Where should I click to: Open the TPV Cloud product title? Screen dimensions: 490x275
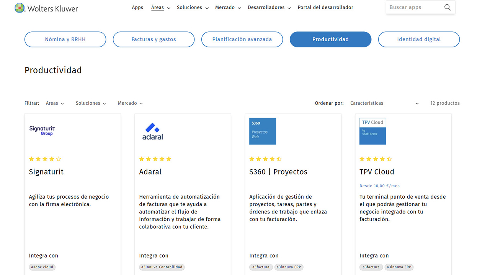[x=377, y=172]
